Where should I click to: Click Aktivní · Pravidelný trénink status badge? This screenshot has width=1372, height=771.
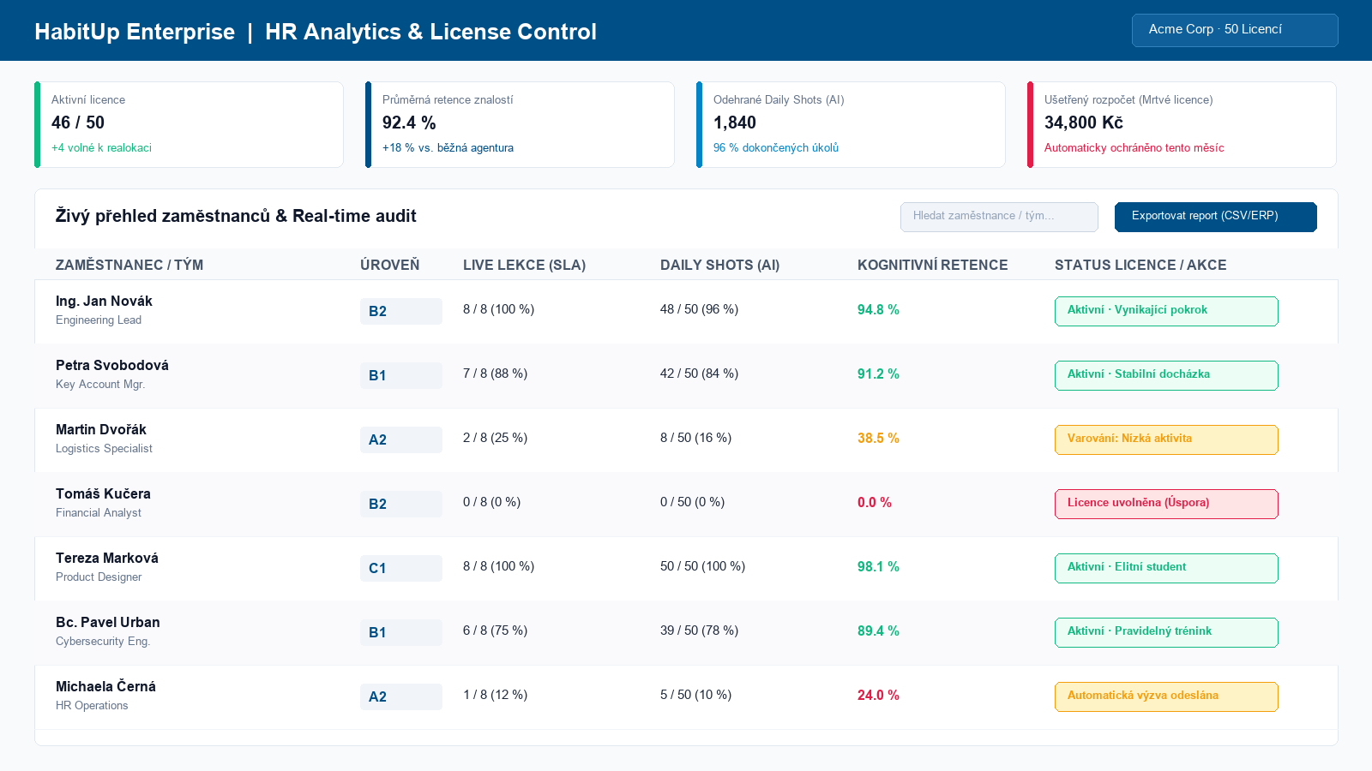[1166, 632]
